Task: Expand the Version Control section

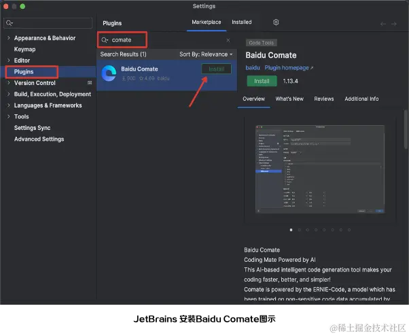Action: [9, 83]
